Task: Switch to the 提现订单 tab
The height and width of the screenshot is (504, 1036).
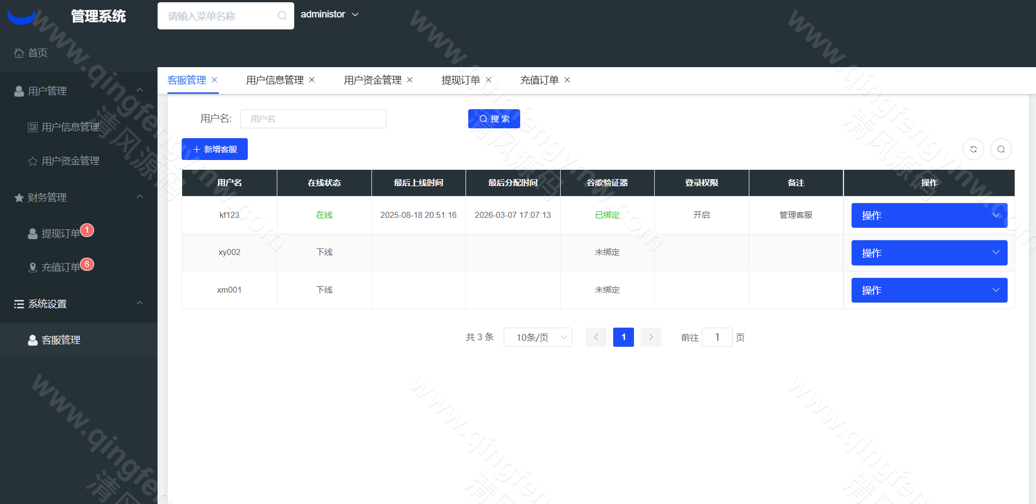Action: pos(461,80)
